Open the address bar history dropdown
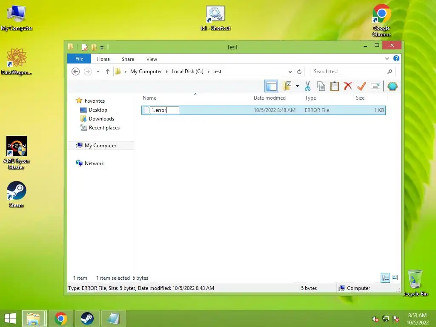This screenshot has width=436, height=327. tap(290, 72)
